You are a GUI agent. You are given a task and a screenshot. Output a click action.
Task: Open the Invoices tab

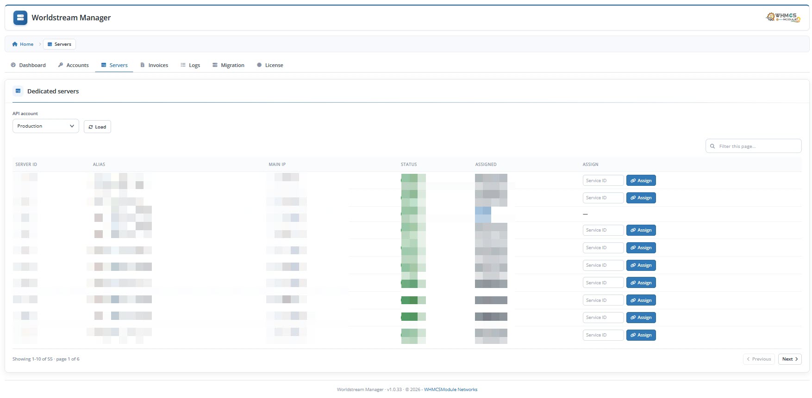(x=154, y=65)
